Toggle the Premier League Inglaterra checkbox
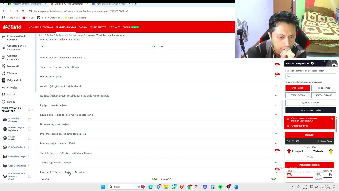 coord(30,129)
